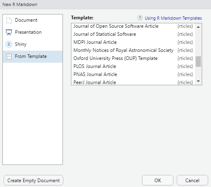Click the template list scroll down arrow
The width and height of the screenshot is (211, 187).
click(198, 81)
